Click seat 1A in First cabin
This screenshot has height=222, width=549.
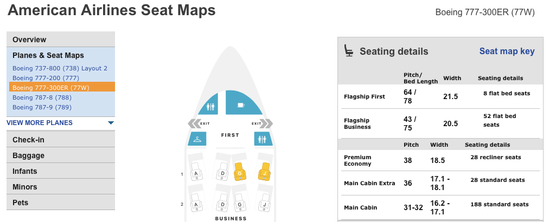195,171
